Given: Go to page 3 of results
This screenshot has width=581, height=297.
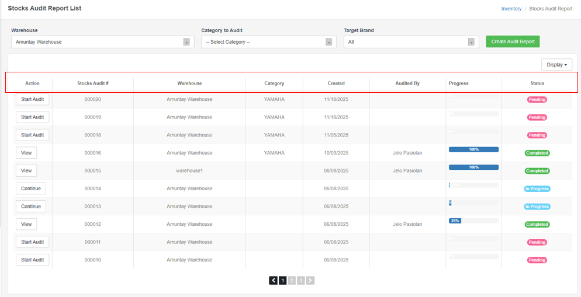Looking at the screenshot, I should (x=301, y=281).
